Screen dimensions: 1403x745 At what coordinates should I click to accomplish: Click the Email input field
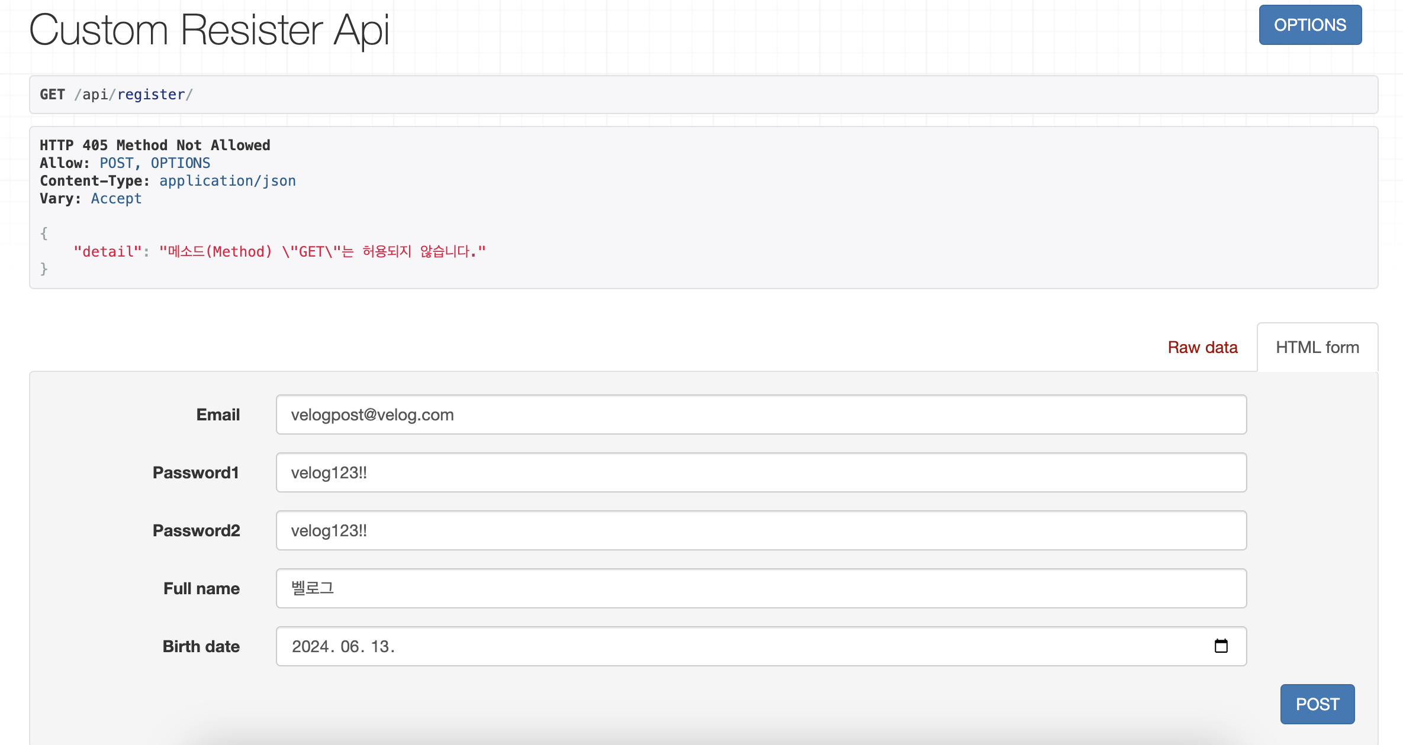pyautogui.click(x=761, y=414)
